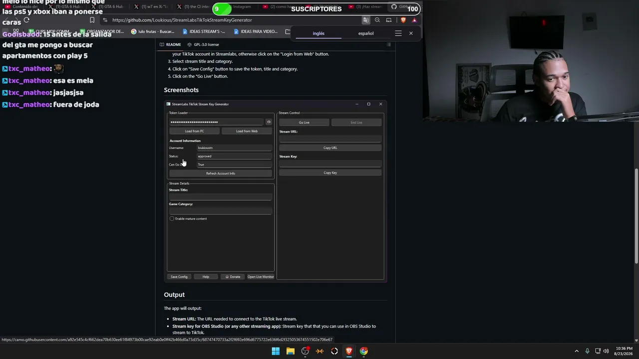Open the GPL-3.0 license tab
The height and width of the screenshot is (359, 639).
click(203, 44)
